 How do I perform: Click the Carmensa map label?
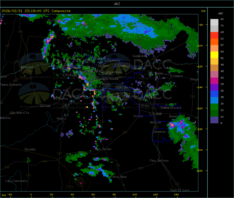159,132
